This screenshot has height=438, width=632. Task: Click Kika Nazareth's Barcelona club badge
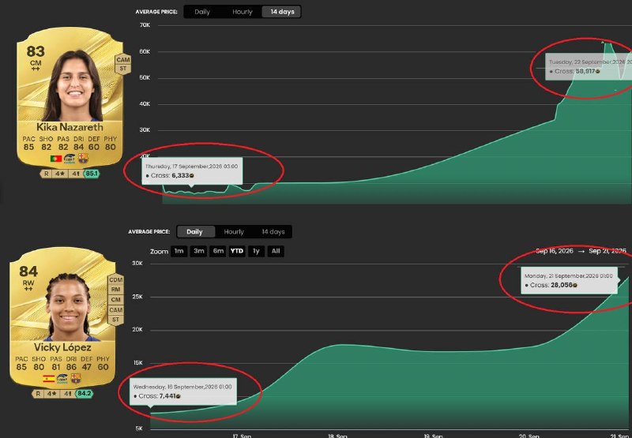[x=83, y=158]
